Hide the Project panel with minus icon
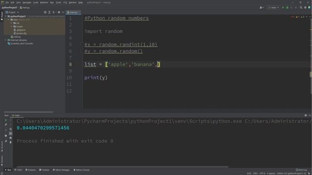Image resolution: width=312 pixels, height=175 pixels. tap(63, 12)
